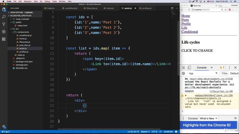The height and width of the screenshot is (134, 239).
Task: Select the Console tab in bottom drawer
Action: coord(193,118)
